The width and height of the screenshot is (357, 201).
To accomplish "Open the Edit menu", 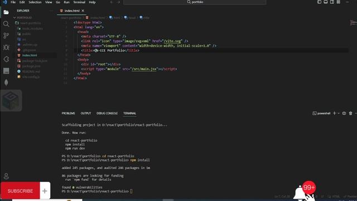I will 22,2.
